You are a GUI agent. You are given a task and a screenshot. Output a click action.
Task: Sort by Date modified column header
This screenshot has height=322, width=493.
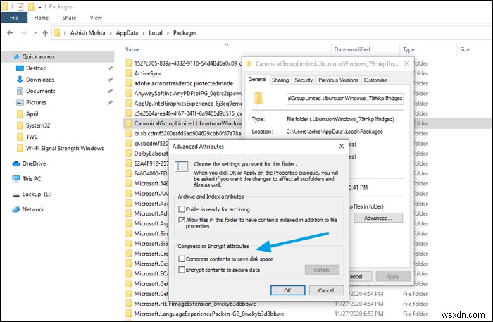tap(352, 49)
